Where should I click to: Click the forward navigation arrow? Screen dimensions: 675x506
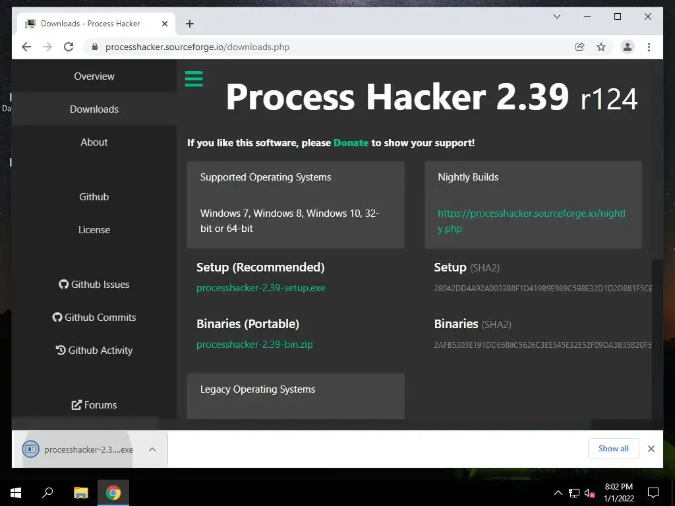pos(47,47)
